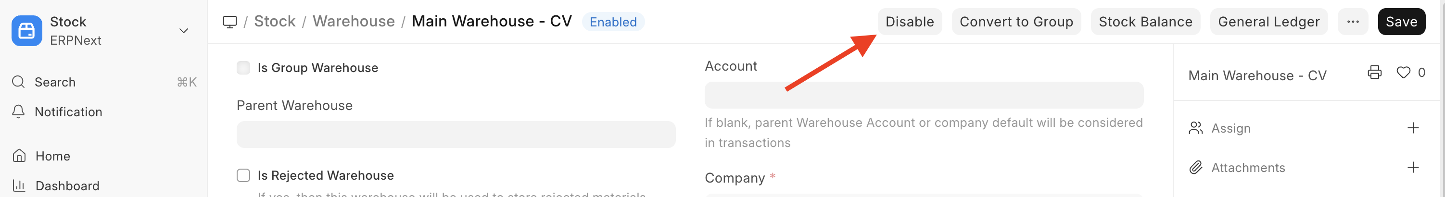Like the document with the heart icon
Screen dimensions: 1445x197
tap(1403, 73)
